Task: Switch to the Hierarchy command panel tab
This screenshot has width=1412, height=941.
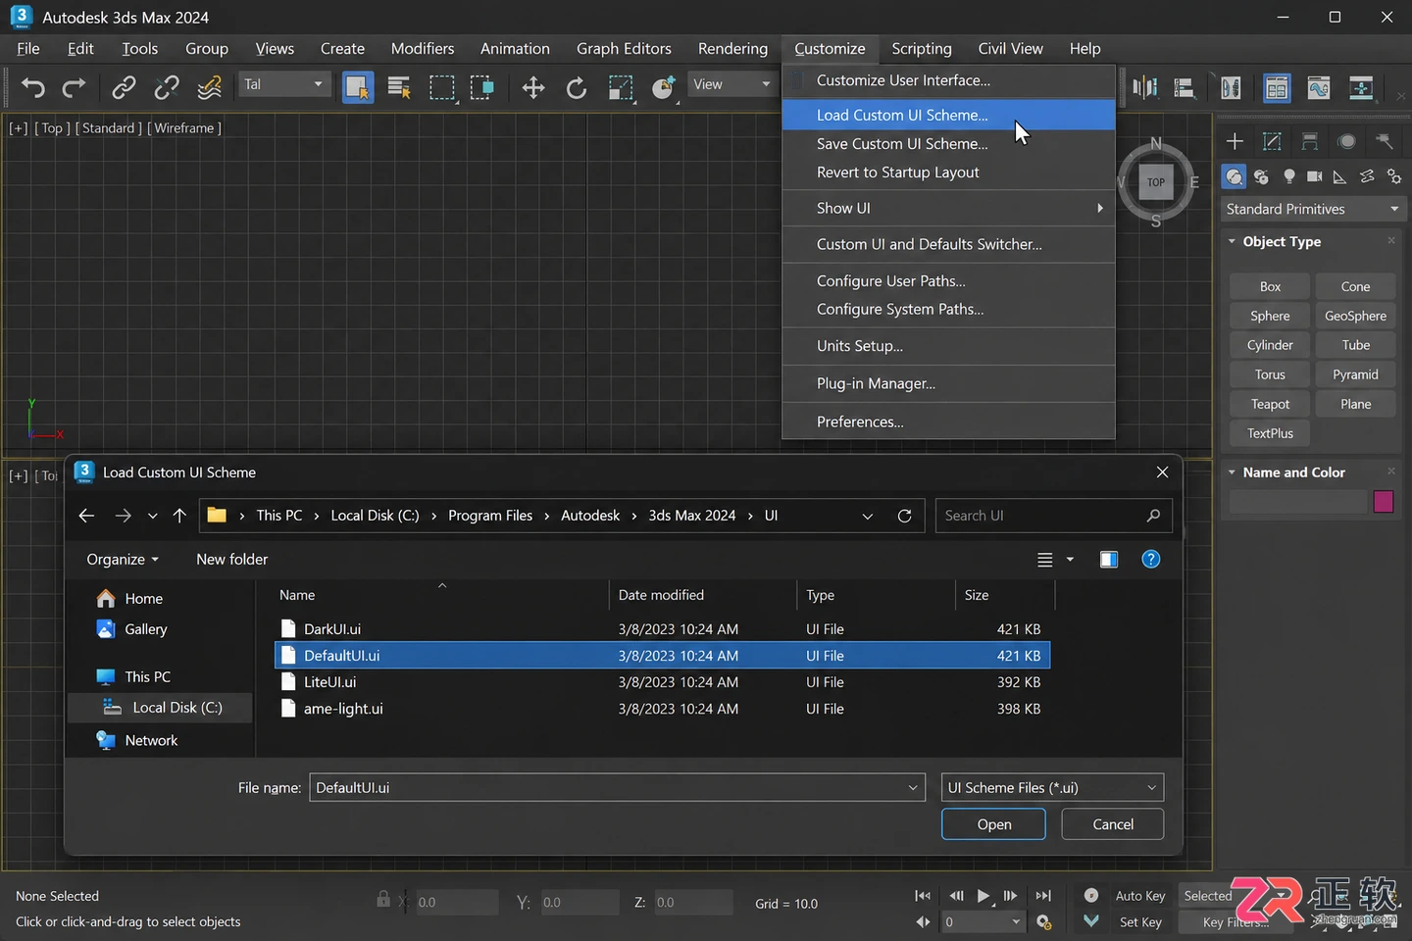Action: click(x=1310, y=141)
